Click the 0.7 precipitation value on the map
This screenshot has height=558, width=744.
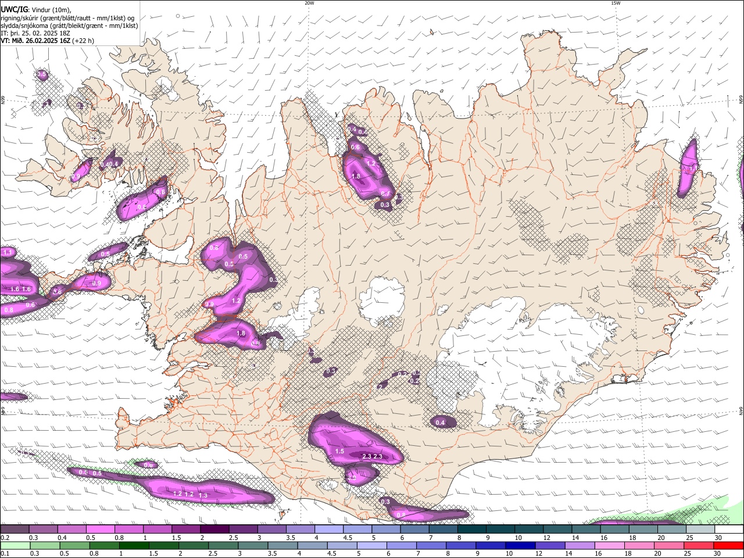385,194
